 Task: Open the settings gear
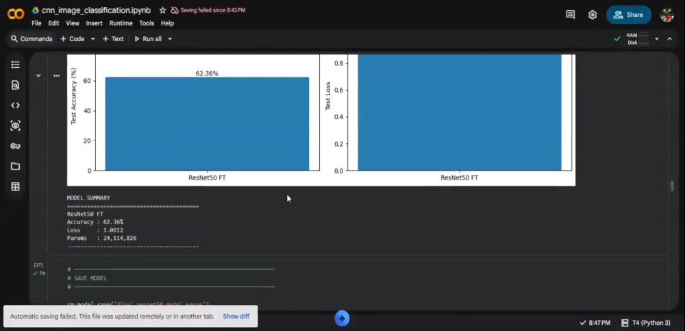(x=593, y=14)
